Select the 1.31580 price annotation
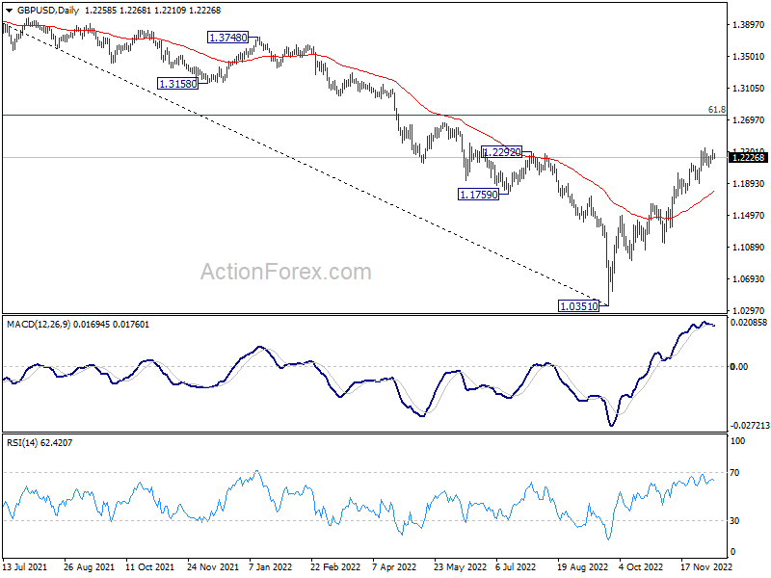 click(177, 84)
